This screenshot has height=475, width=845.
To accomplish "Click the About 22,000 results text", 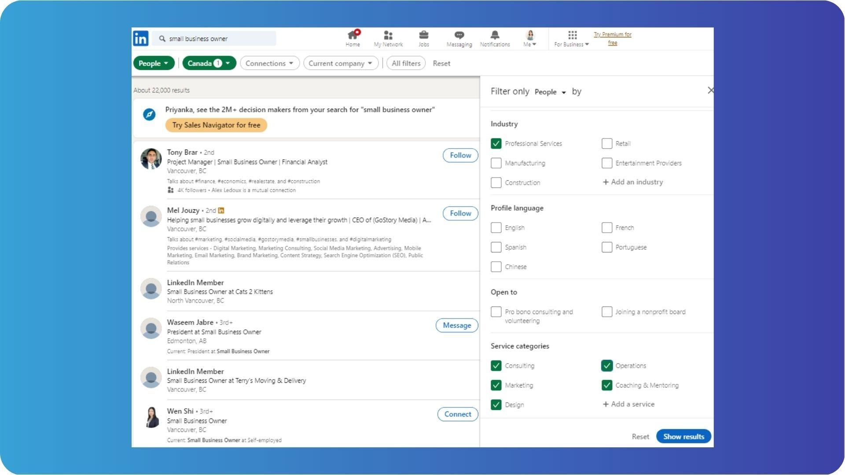I will tap(162, 90).
